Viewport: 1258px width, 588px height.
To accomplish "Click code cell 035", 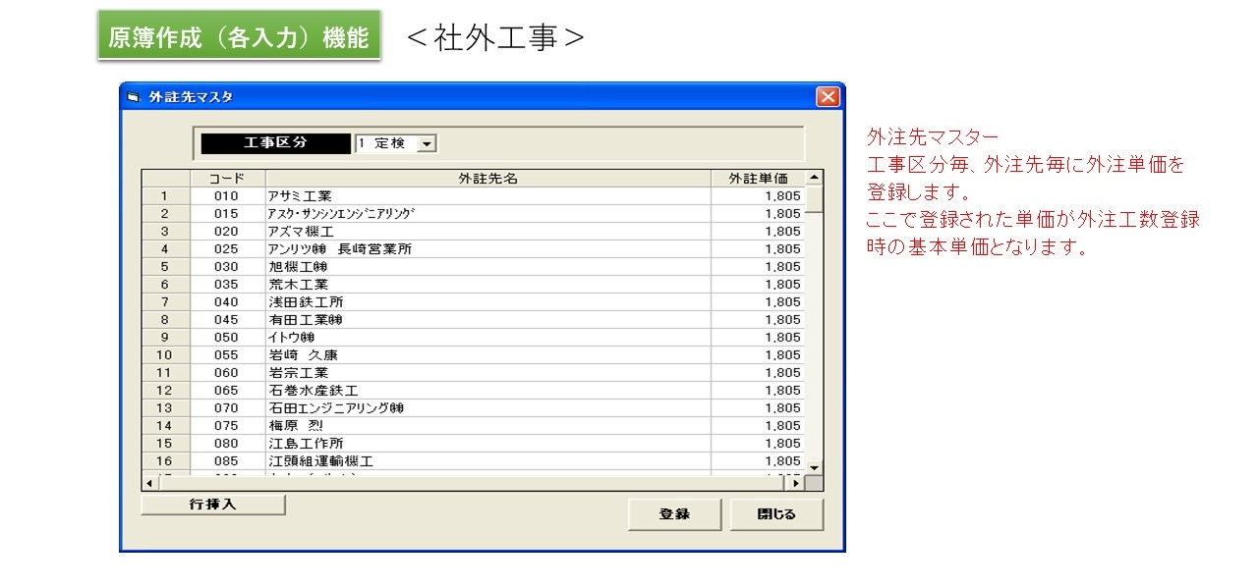I will click(227, 285).
